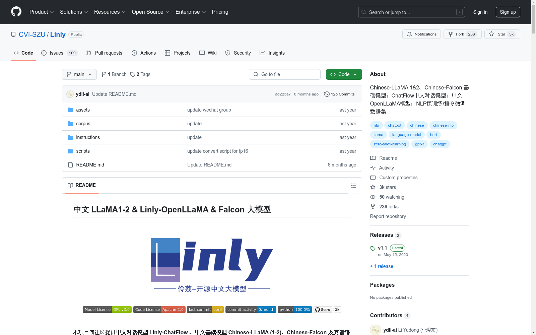Switch to the Issues tab

coord(60,53)
